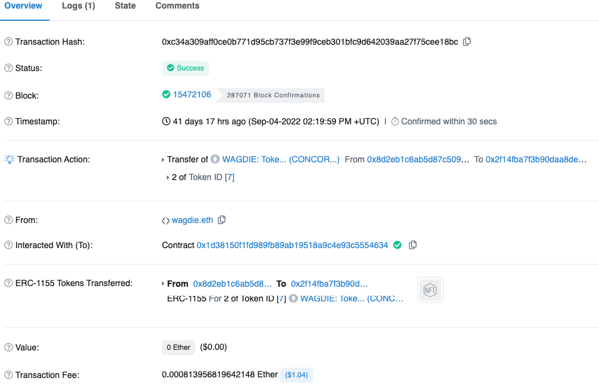Expand the ERC-1155 From row arrow
The image size is (599, 389).
pyautogui.click(x=163, y=284)
